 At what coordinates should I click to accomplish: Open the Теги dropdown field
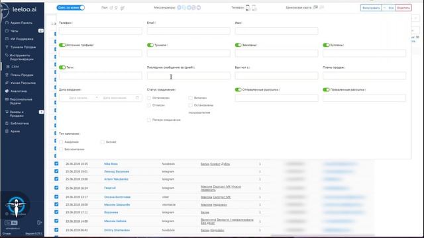tap(100, 75)
